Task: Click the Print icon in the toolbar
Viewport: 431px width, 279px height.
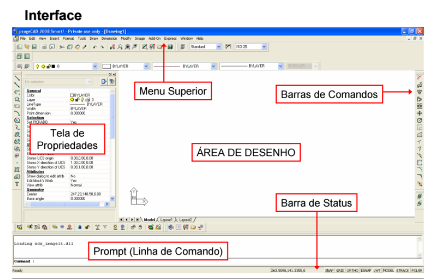Action: (44, 47)
